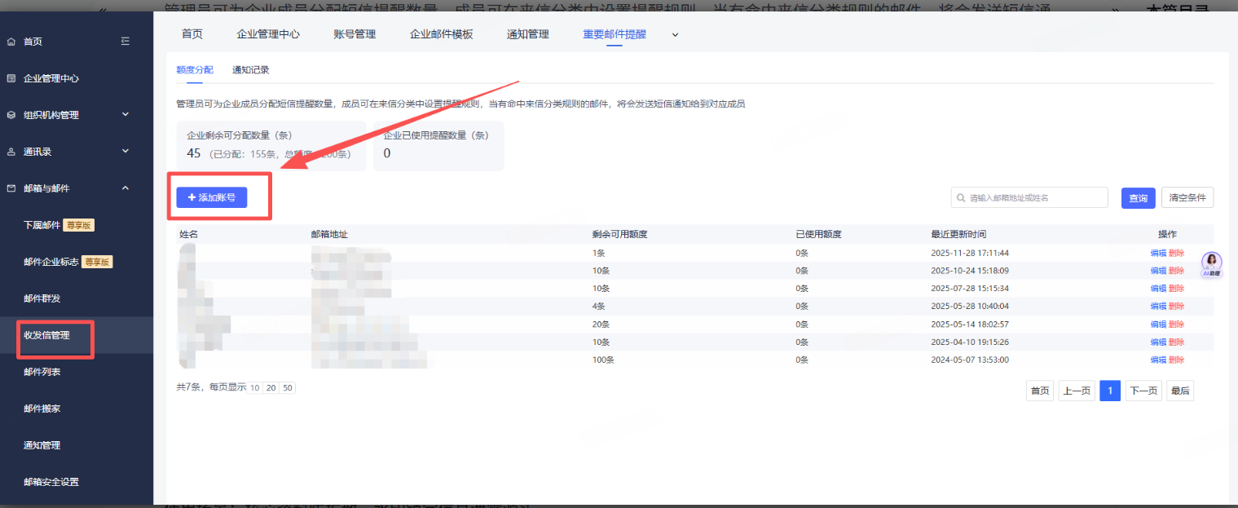Click the 下一页 next page button
Viewport: 1238px width, 508px height.
pos(1143,391)
